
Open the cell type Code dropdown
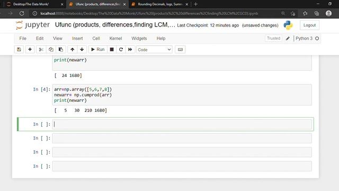pos(154,49)
